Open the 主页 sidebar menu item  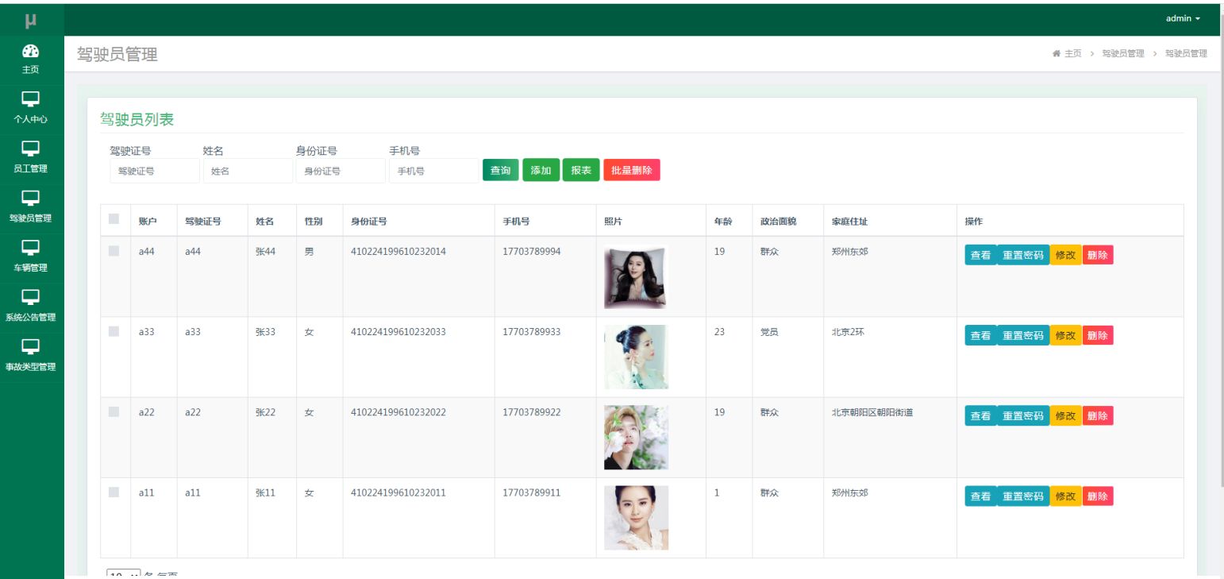pyautogui.click(x=32, y=60)
